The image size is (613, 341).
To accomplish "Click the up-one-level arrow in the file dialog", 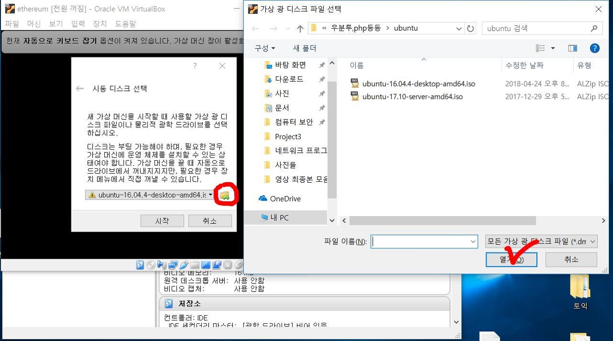I will pos(300,29).
